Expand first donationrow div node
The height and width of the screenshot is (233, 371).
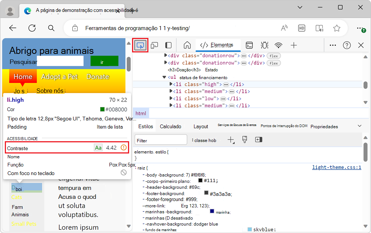[x=165, y=55]
